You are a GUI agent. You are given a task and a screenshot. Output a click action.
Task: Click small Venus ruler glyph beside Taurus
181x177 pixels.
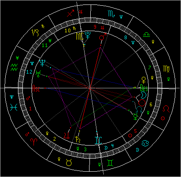coord(59,159)
